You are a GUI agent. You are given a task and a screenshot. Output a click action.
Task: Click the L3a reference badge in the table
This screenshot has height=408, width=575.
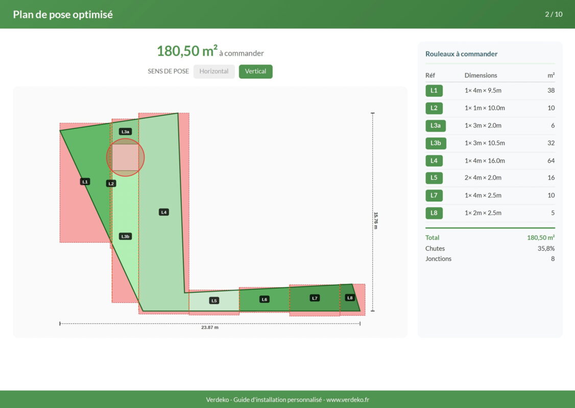click(435, 125)
